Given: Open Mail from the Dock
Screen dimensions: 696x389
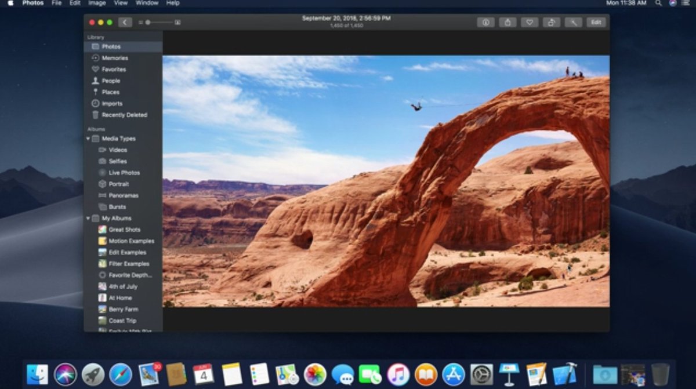Looking at the screenshot, I should click(149, 375).
